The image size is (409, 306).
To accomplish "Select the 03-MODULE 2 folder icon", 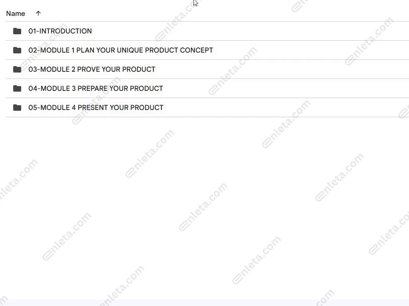I will [x=17, y=69].
